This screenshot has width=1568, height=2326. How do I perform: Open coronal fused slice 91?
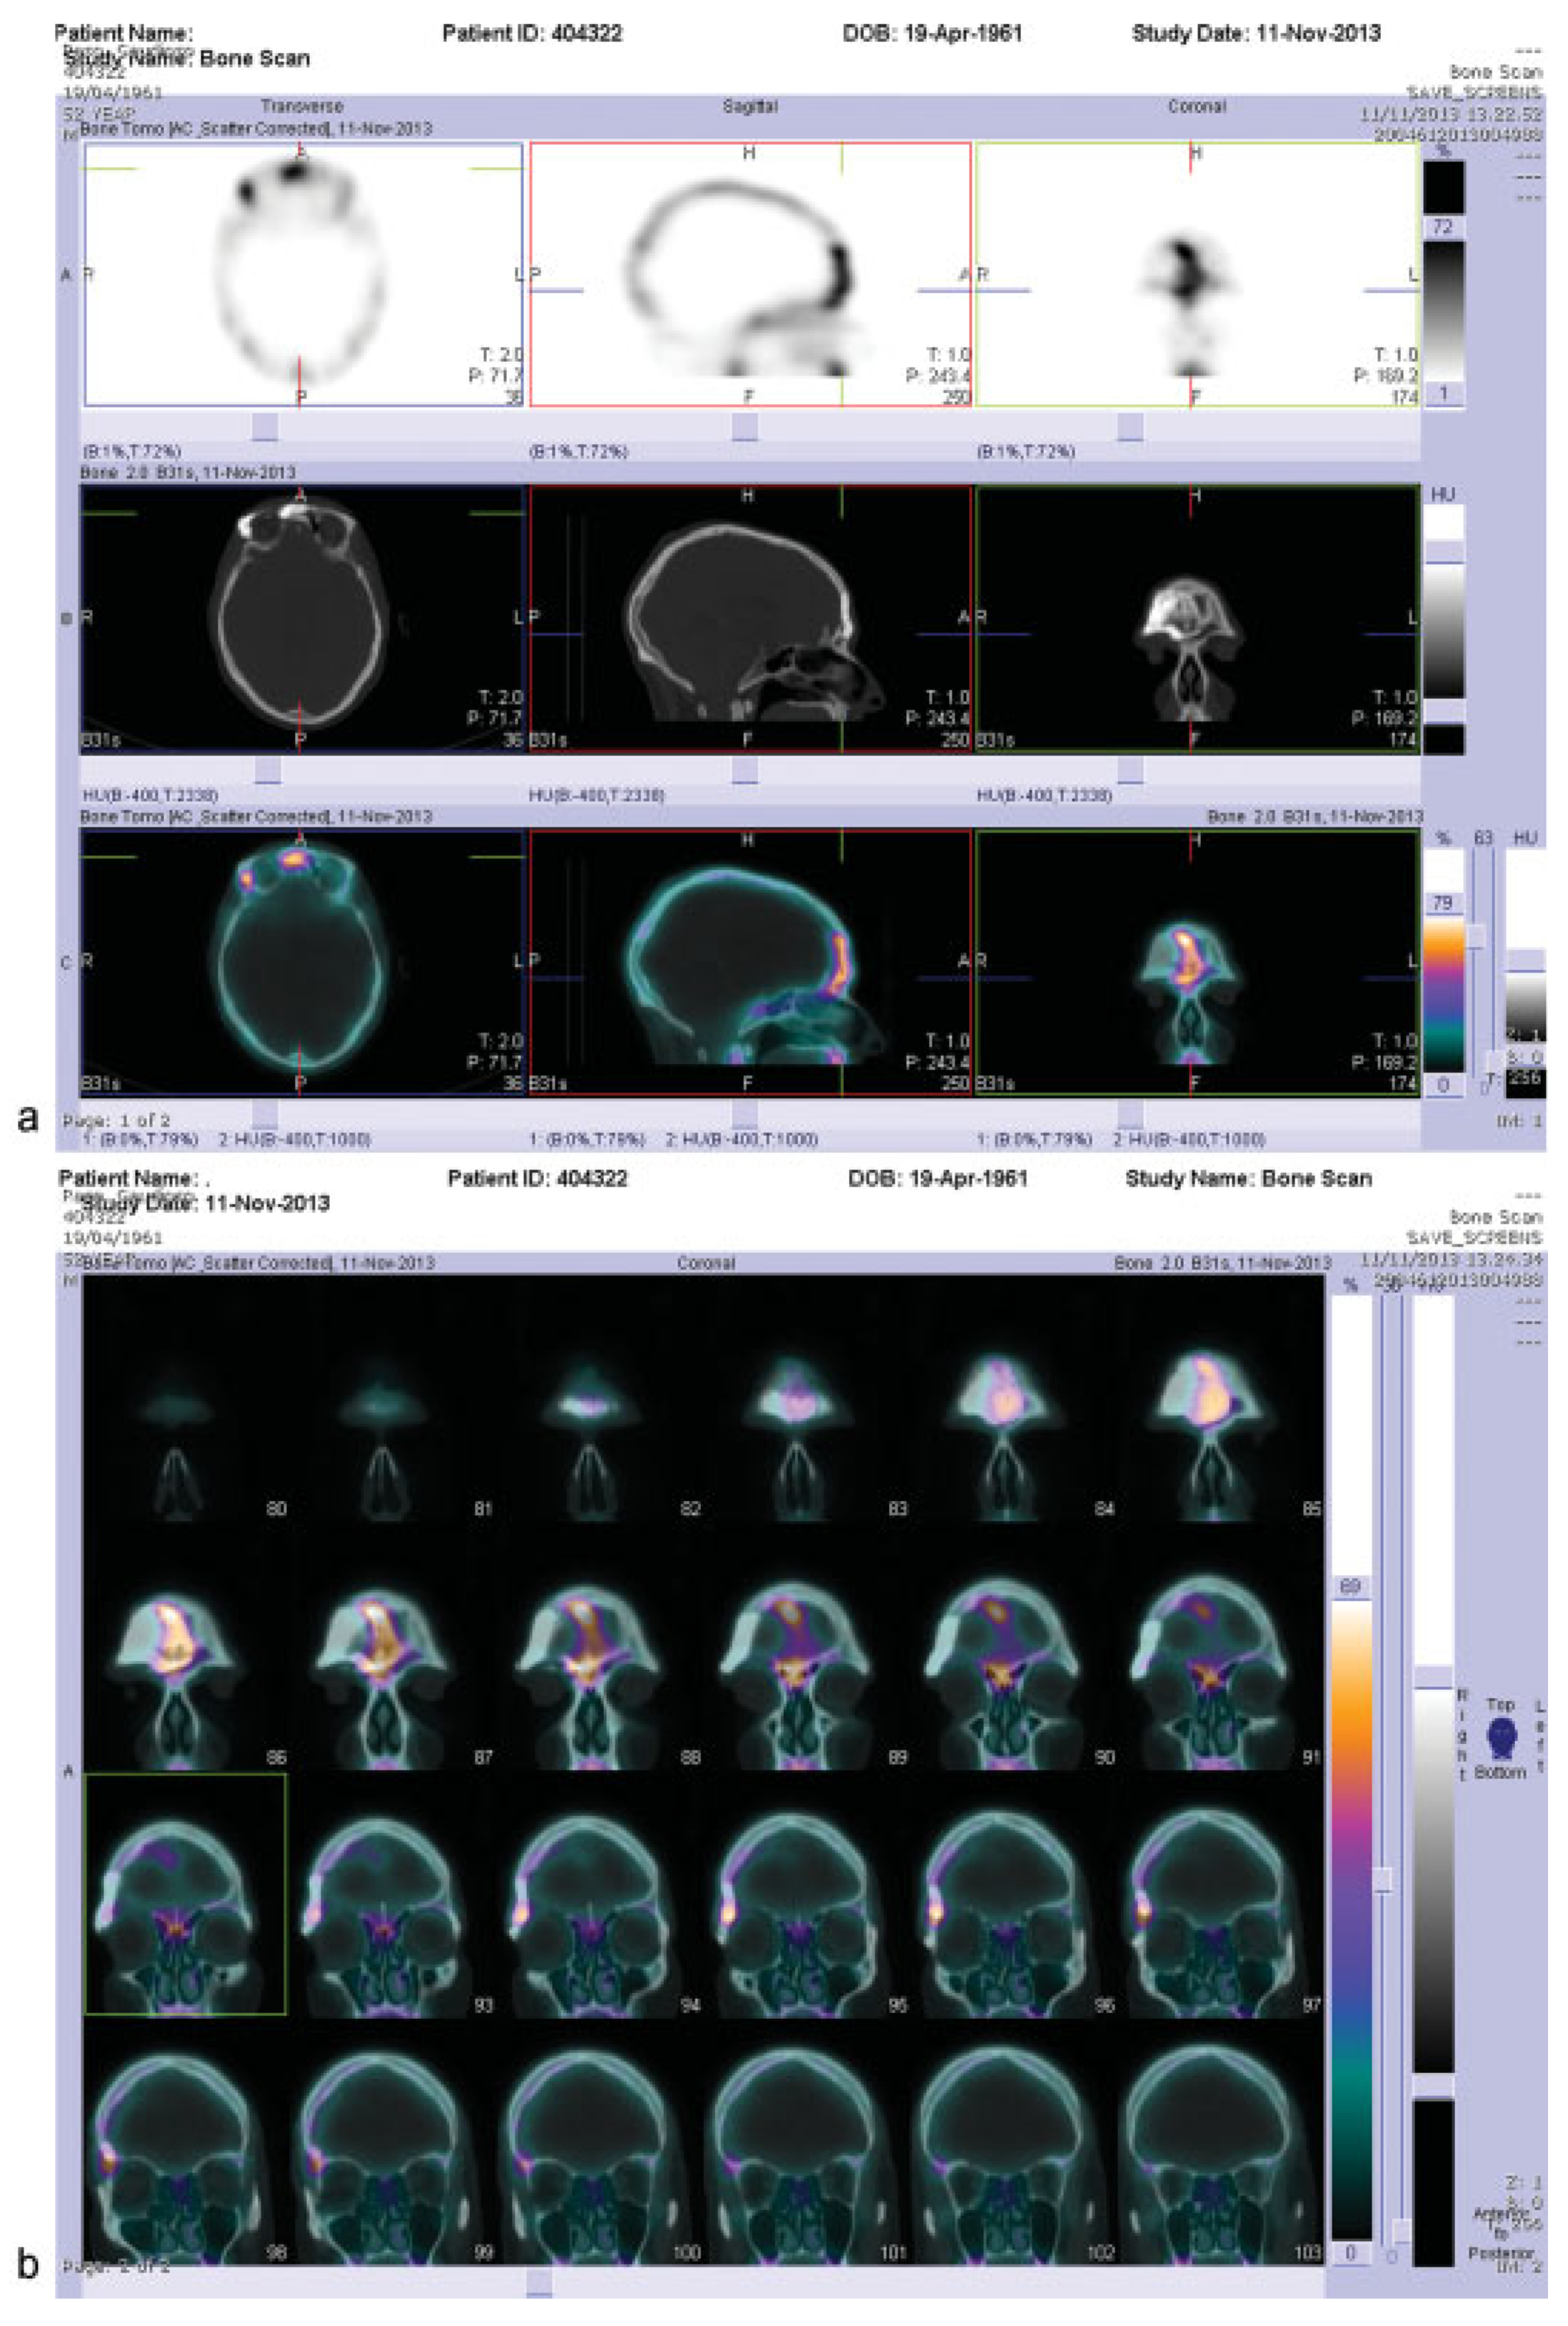tap(1221, 1648)
